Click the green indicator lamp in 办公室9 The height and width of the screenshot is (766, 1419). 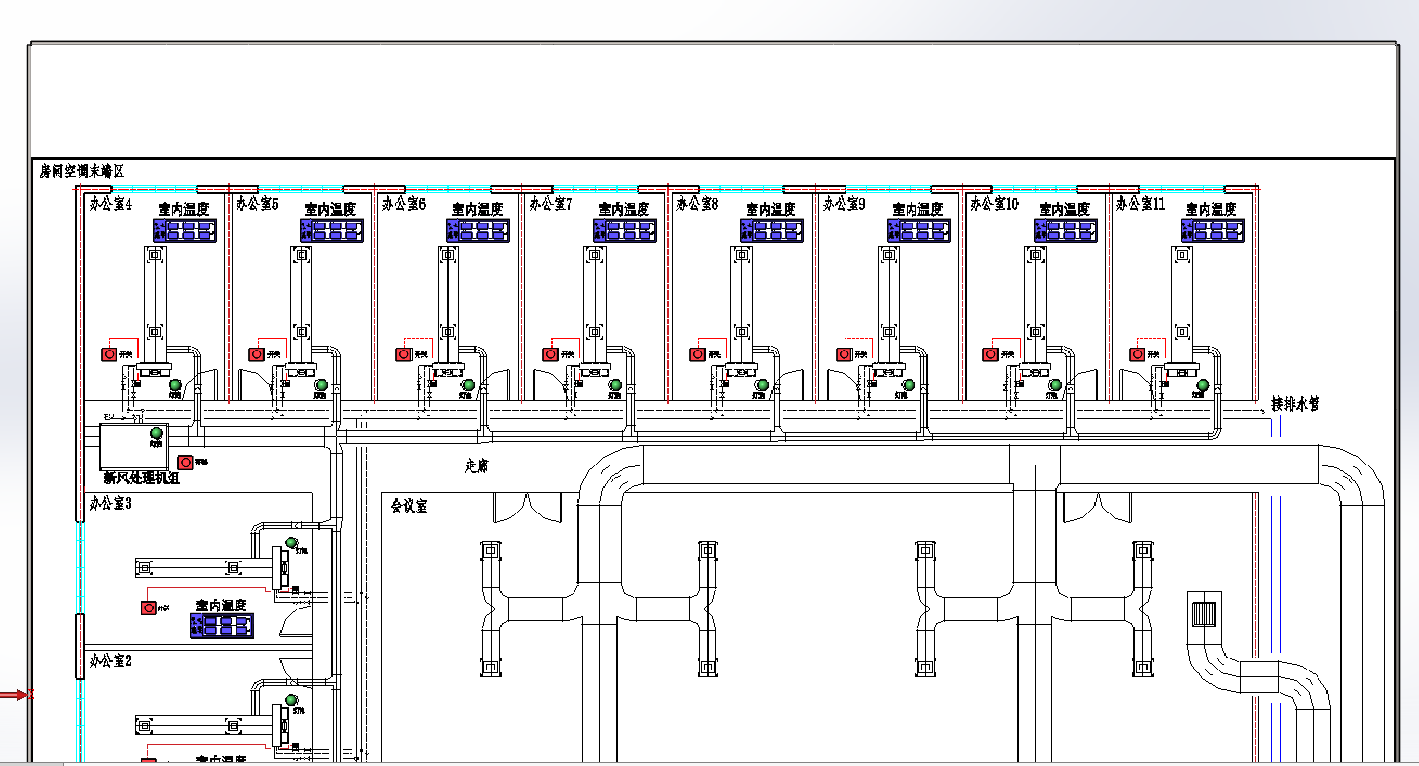(909, 385)
